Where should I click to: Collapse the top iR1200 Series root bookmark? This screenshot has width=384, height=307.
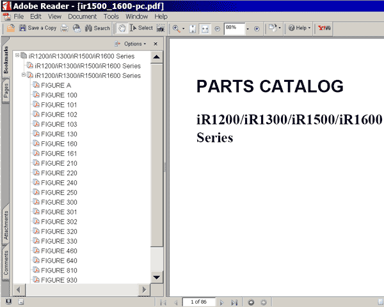coord(17,55)
